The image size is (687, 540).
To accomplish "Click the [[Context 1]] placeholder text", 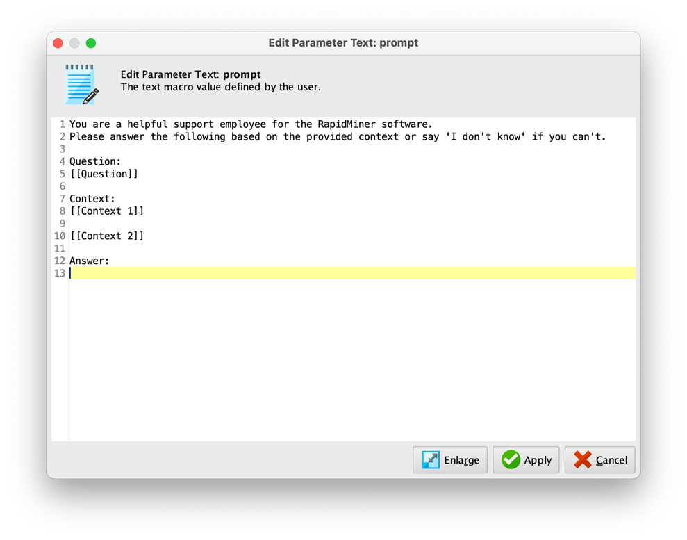I will click(107, 211).
